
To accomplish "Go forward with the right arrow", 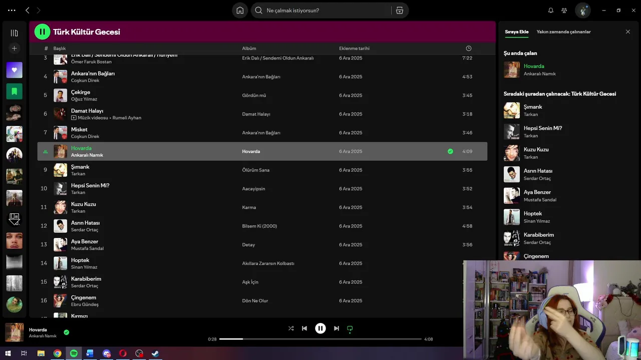I will pyautogui.click(x=39, y=10).
